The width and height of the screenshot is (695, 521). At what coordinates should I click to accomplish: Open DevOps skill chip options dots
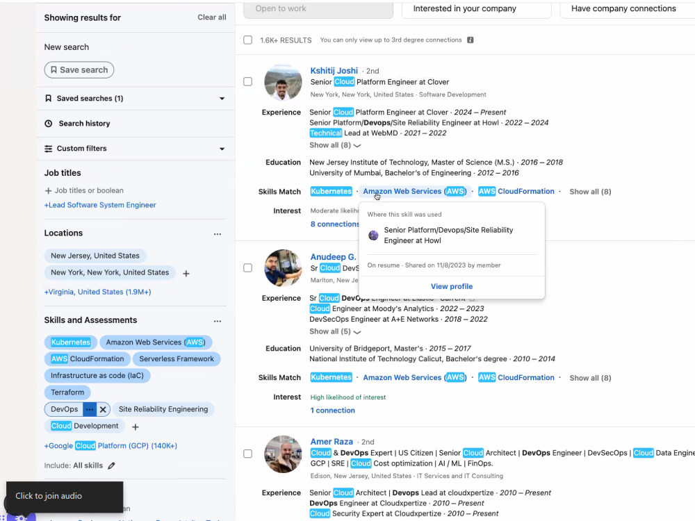pyautogui.click(x=90, y=409)
